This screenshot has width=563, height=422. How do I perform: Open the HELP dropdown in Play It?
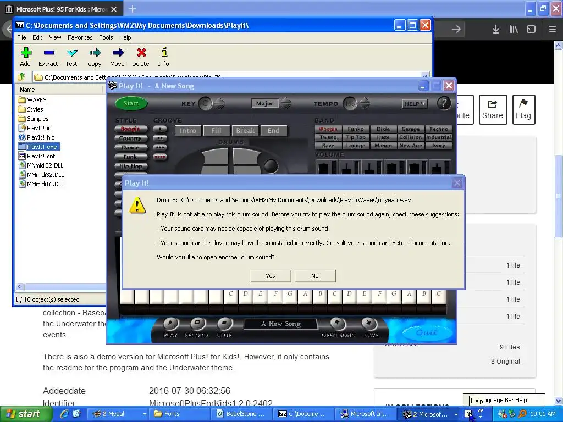415,104
